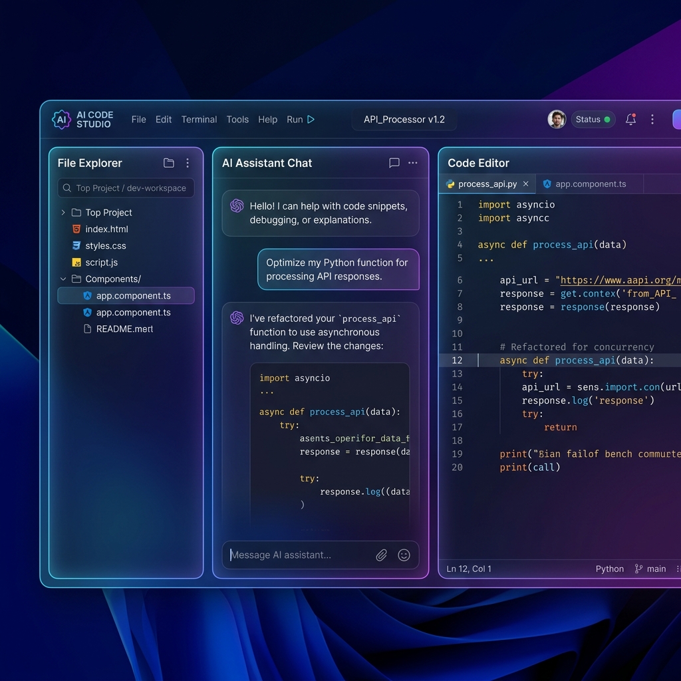This screenshot has height=681, width=681.
Task: Click the Run play button
Action: point(311,120)
